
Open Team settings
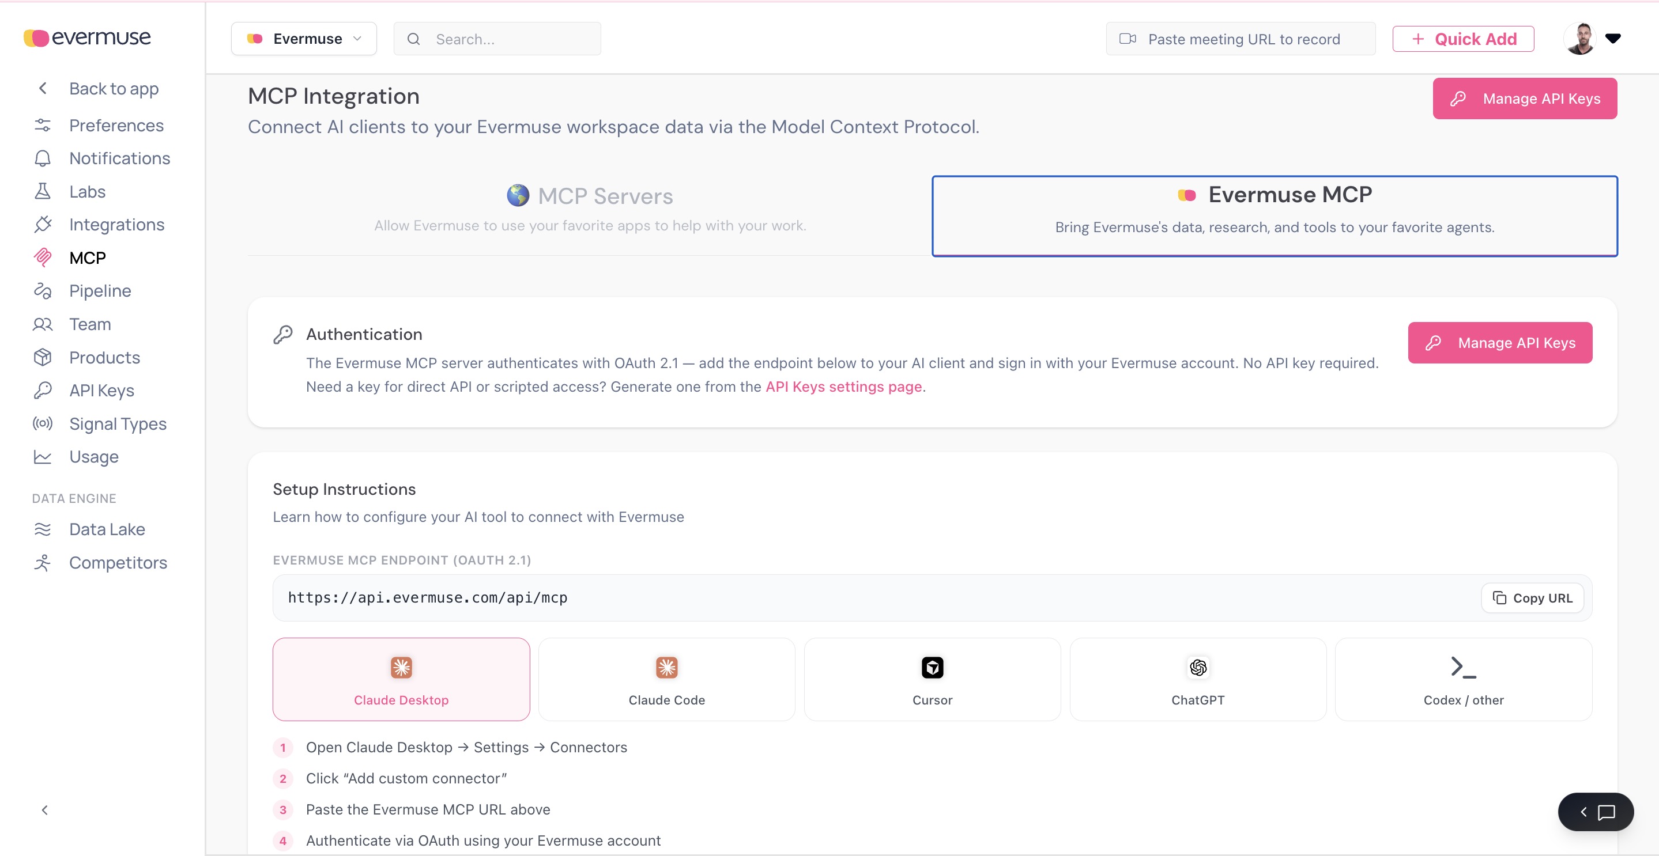tap(89, 324)
